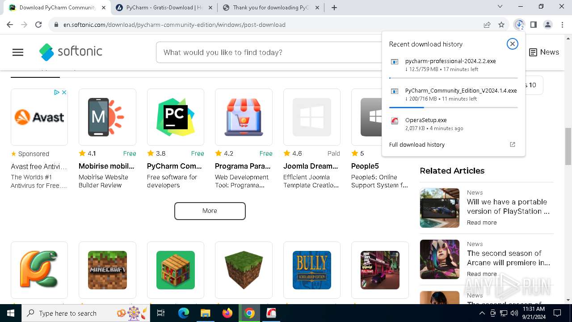
Task: Launch Firefox from taskbar
Action: click(x=227, y=313)
